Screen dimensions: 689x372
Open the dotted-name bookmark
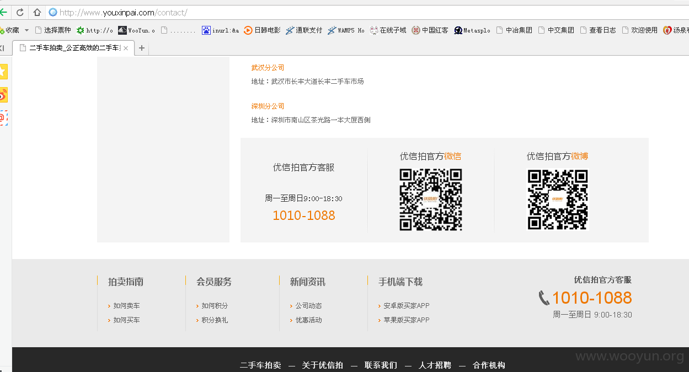click(178, 30)
